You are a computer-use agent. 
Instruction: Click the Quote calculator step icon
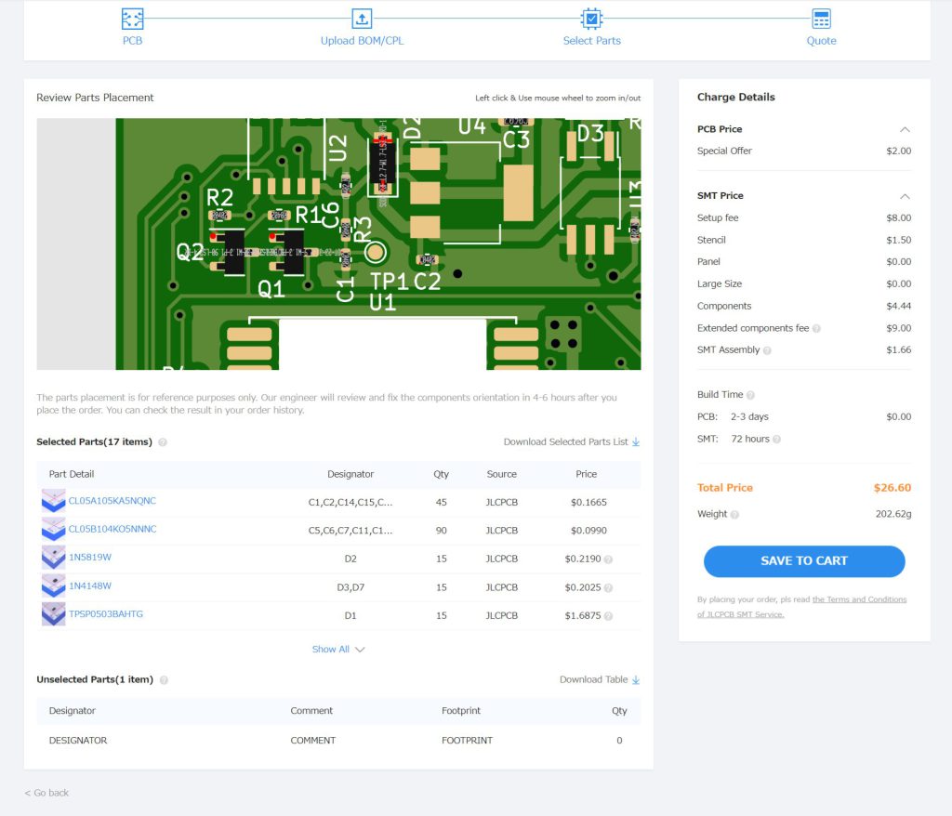pos(821,19)
